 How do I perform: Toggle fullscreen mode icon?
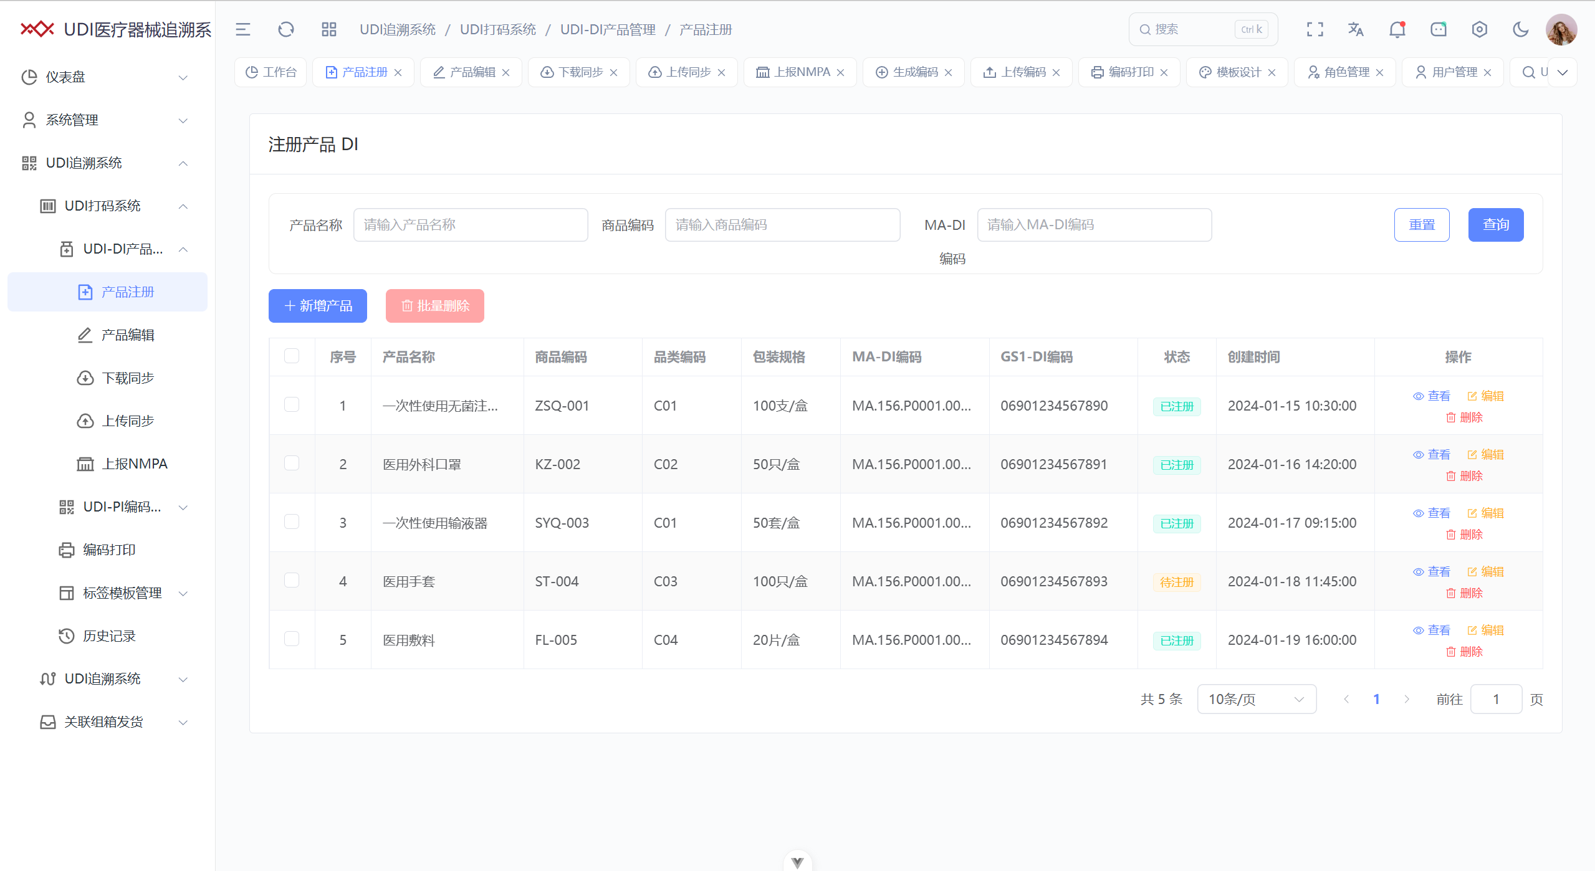pyautogui.click(x=1315, y=29)
